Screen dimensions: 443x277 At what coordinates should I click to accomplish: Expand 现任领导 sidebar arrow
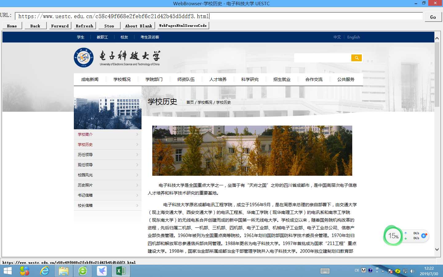click(137, 165)
